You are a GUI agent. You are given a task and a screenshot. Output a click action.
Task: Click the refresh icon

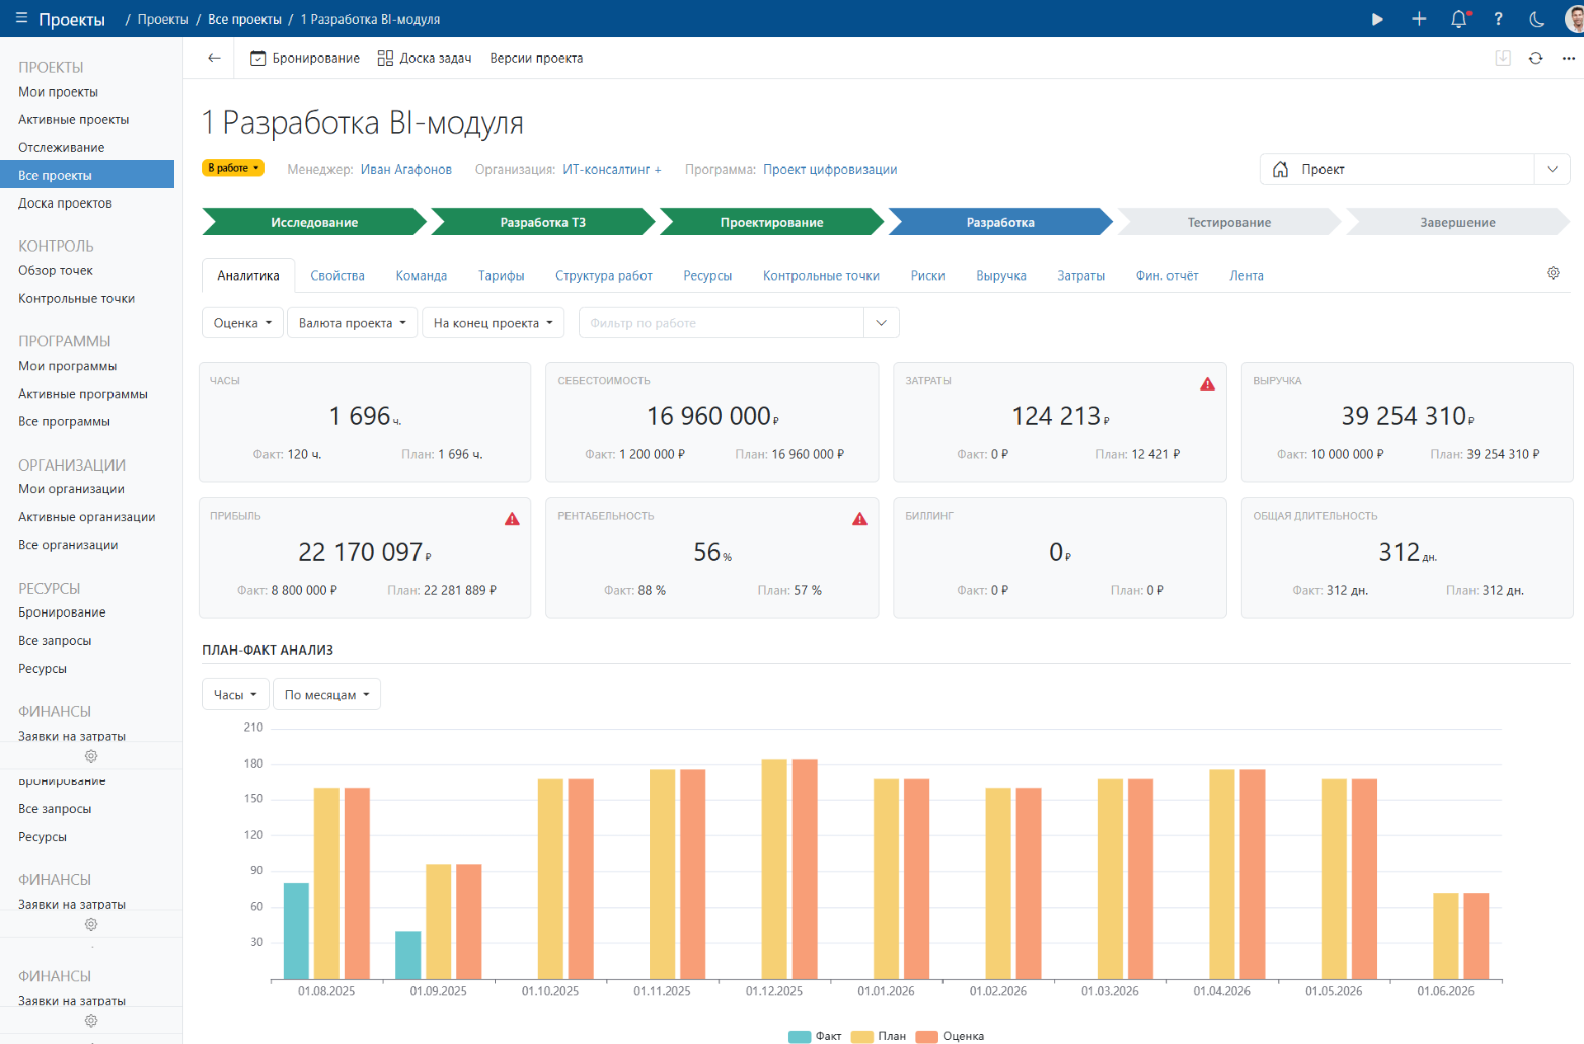tap(1535, 59)
